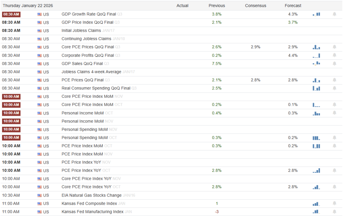Click the US flag beside Initial Jobless Claims
Screen dimensions: 349x216
pyautogui.click(x=40, y=31)
